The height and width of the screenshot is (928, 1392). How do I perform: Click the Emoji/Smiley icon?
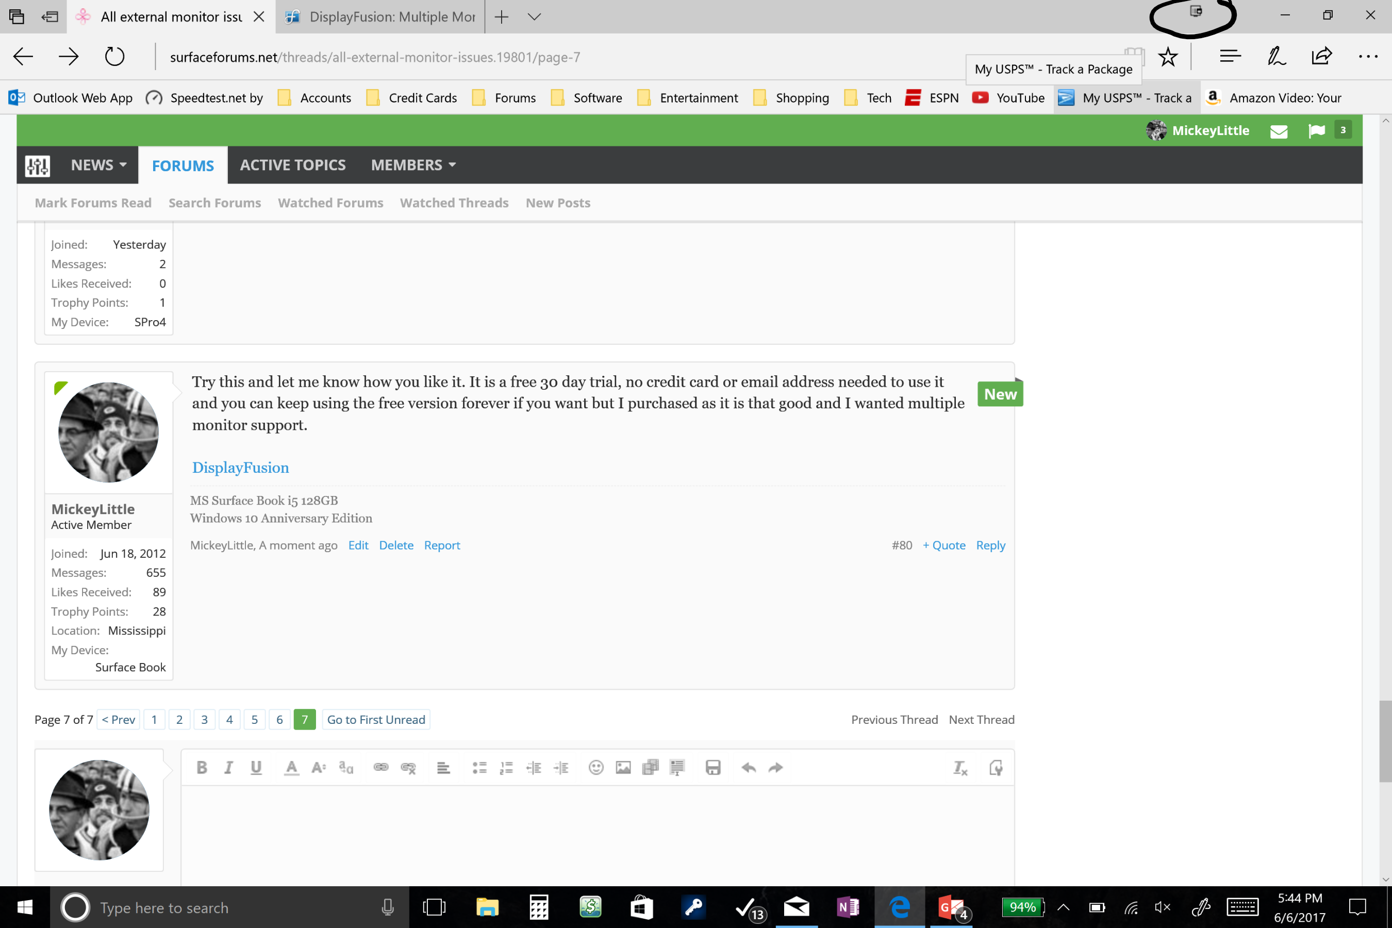596,767
